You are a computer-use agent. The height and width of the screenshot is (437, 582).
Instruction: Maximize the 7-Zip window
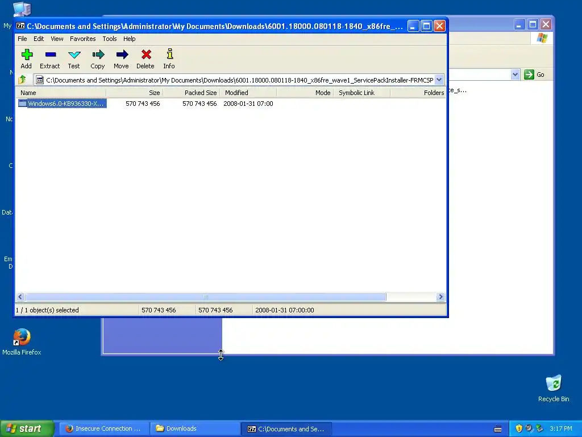tap(426, 26)
